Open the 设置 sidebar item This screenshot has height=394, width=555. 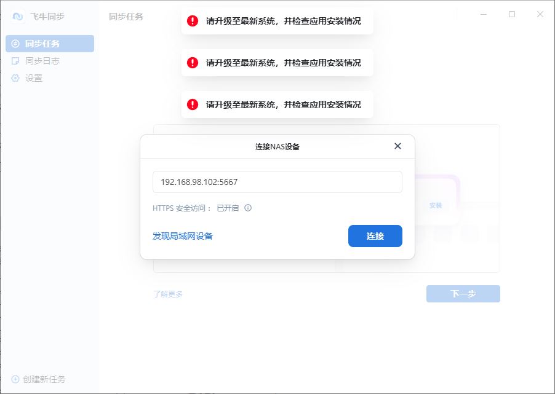(x=50, y=78)
